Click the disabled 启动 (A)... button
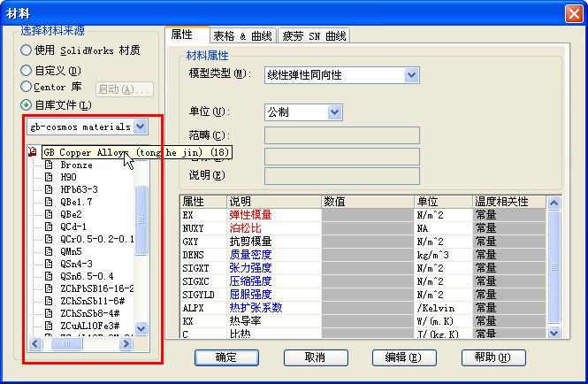This screenshot has height=384, width=588. pos(125,89)
